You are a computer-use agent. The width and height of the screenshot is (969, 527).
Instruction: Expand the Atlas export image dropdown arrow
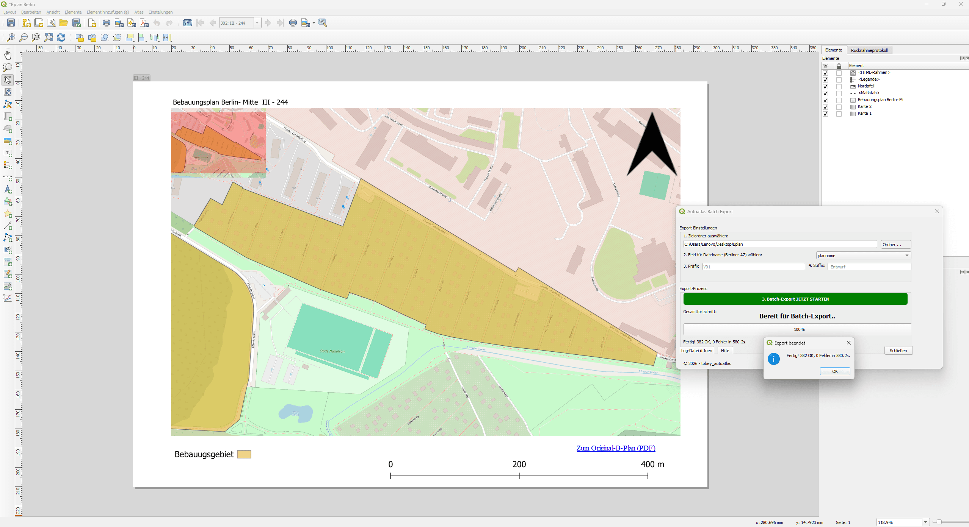(x=314, y=23)
